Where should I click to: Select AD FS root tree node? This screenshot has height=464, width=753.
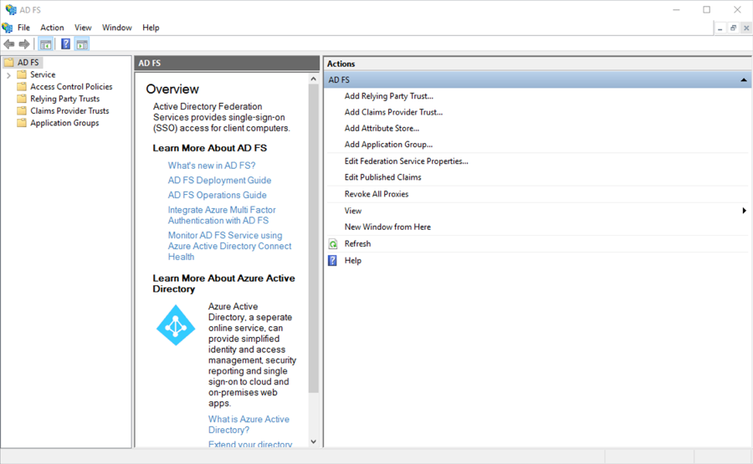click(28, 63)
